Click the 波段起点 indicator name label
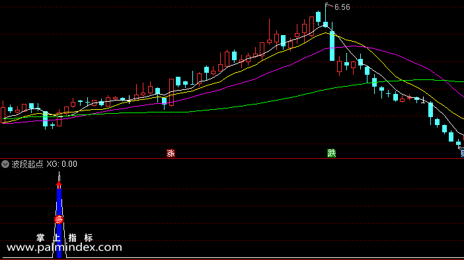This screenshot has width=464, height=260. [x=27, y=164]
